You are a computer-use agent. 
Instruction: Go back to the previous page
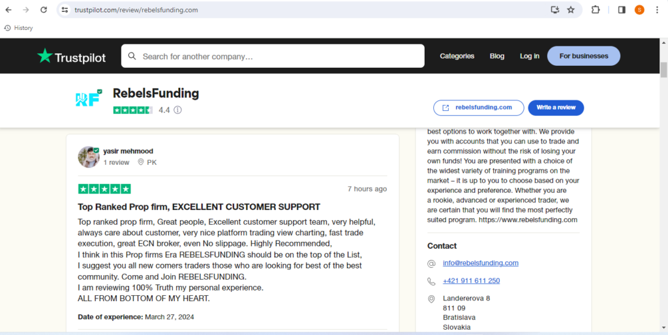[x=8, y=10]
